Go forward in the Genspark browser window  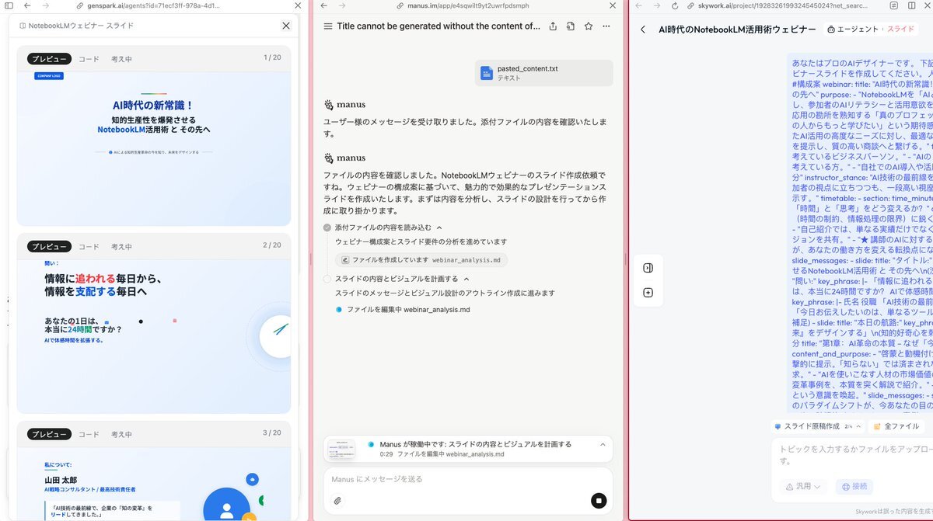(x=45, y=5)
